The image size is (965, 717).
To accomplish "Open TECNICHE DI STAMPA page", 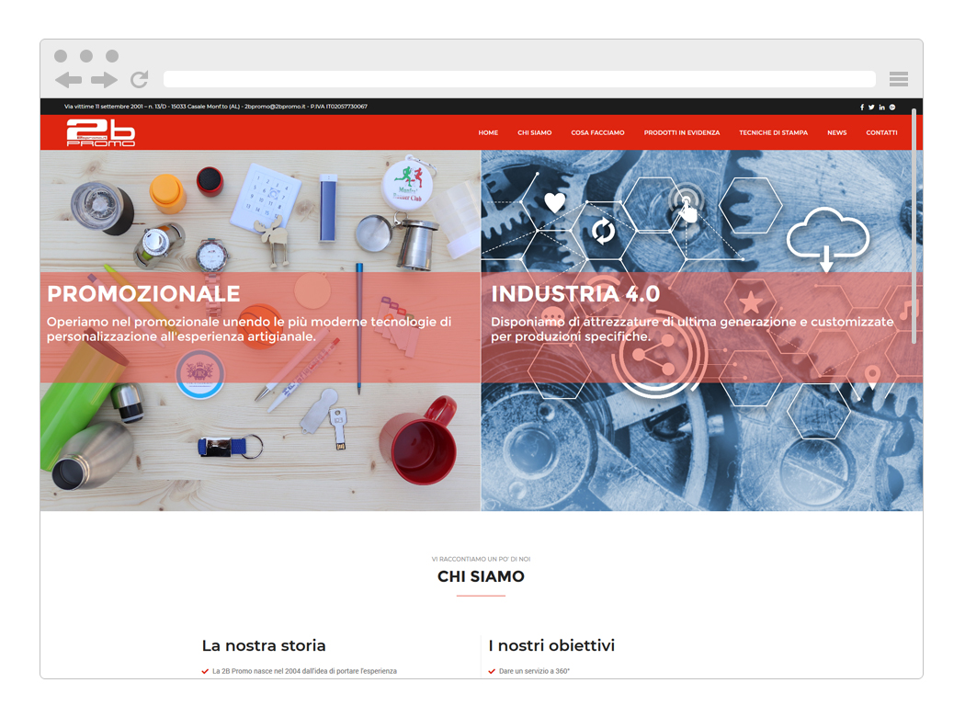I will point(774,133).
